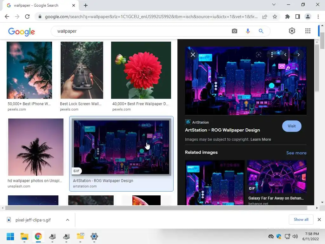Open Chrome's three-dot menu
Screen dimensions: 325x244
pos(318,17)
